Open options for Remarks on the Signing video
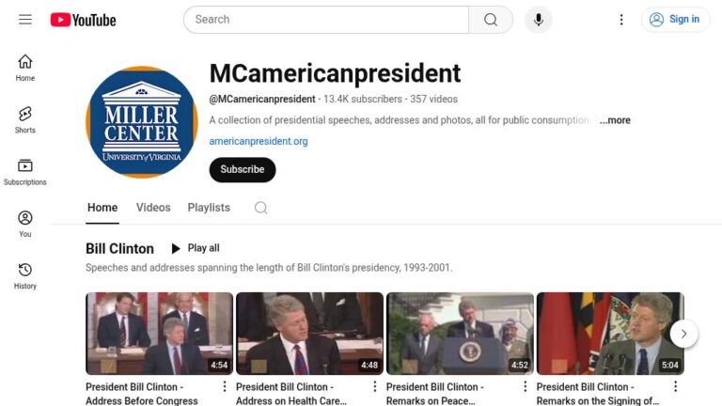This screenshot has width=722, height=406. (x=676, y=386)
